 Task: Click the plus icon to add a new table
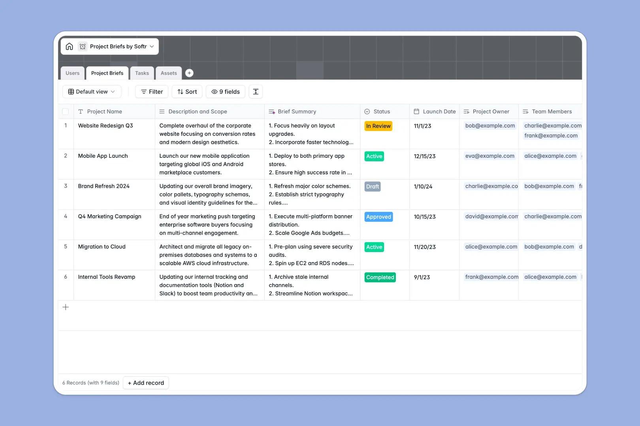189,73
